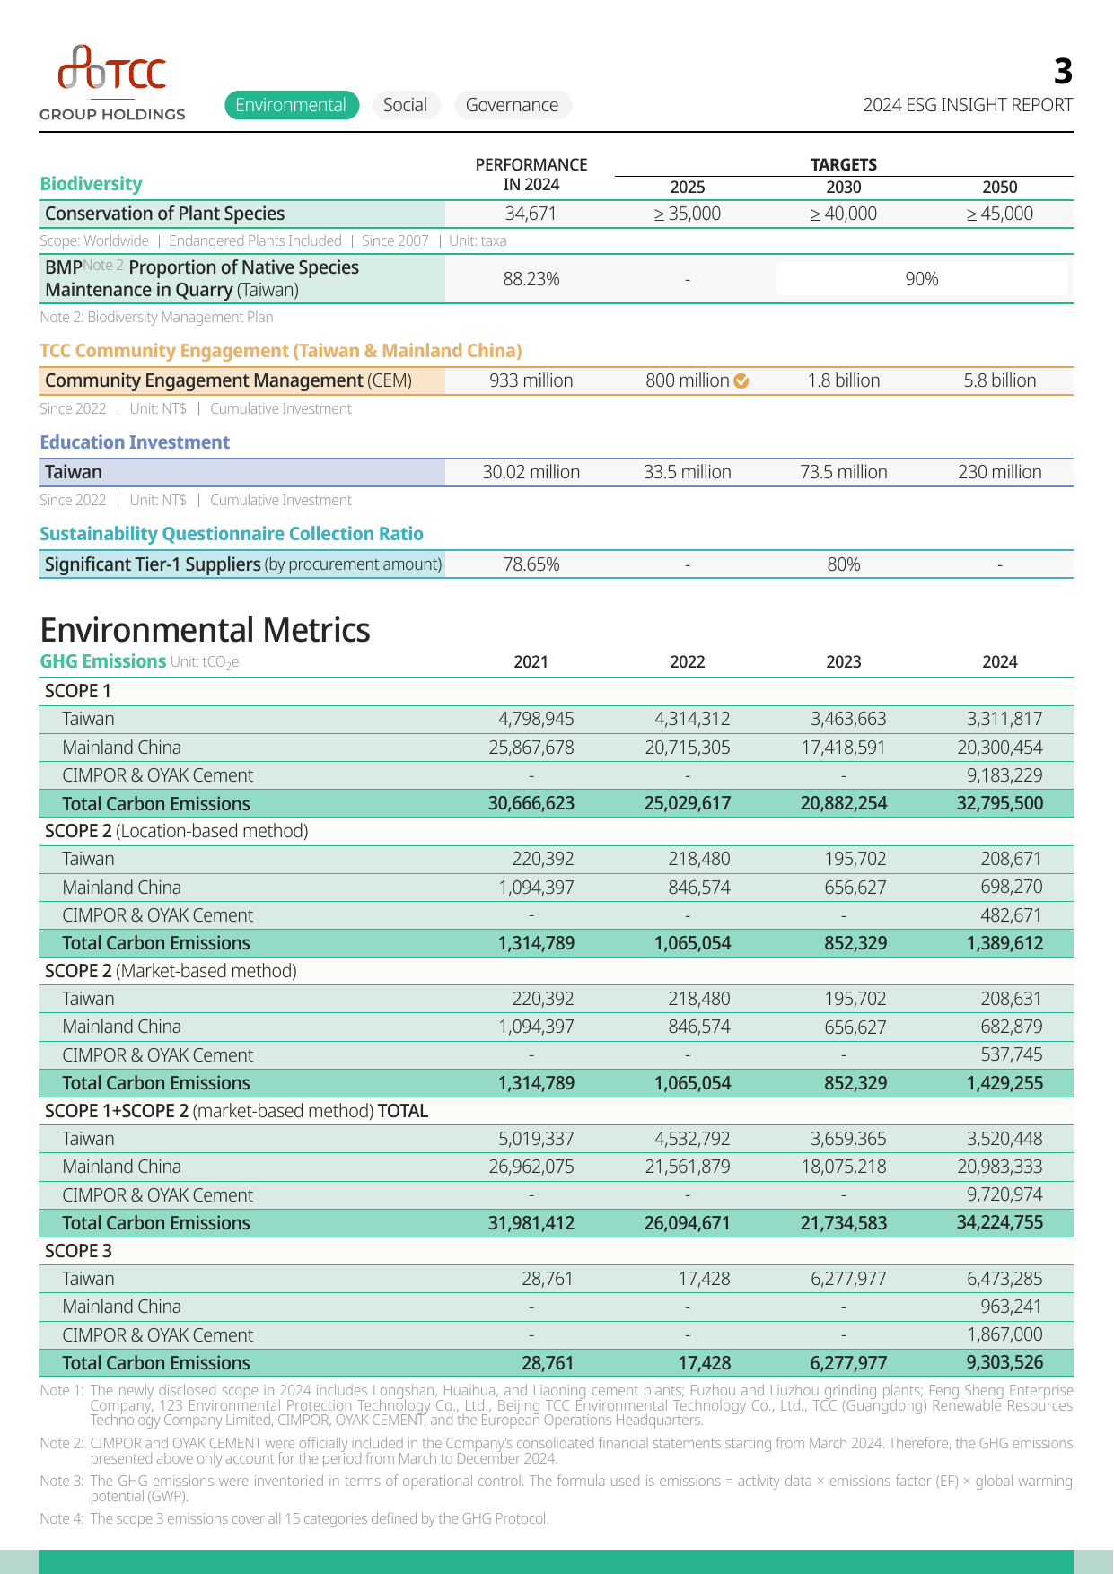The width and height of the screenshot is (1114, 1574).
Task: Click the 88.23% native species value
Action: [531, 279]
